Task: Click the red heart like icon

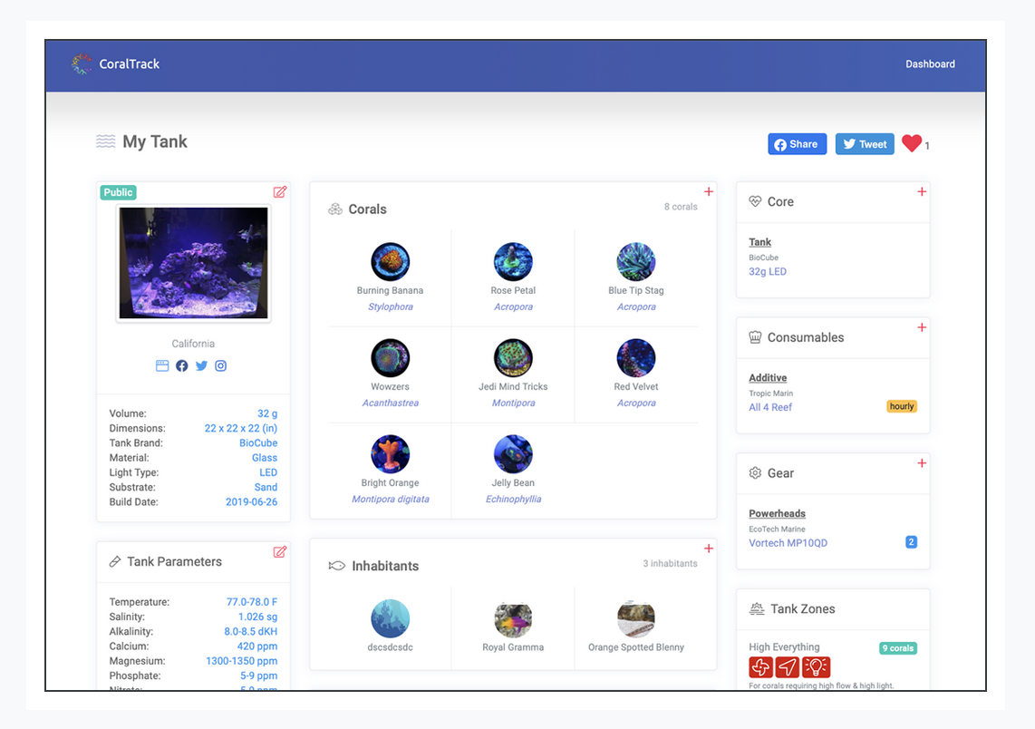Action: tap(912, 143)
